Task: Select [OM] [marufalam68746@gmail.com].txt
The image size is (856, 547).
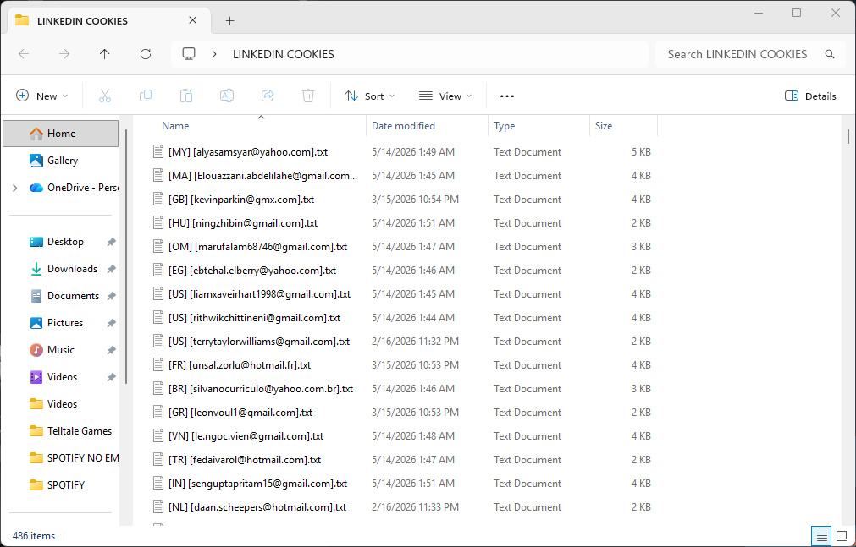Action: click(x=250, y=247)
